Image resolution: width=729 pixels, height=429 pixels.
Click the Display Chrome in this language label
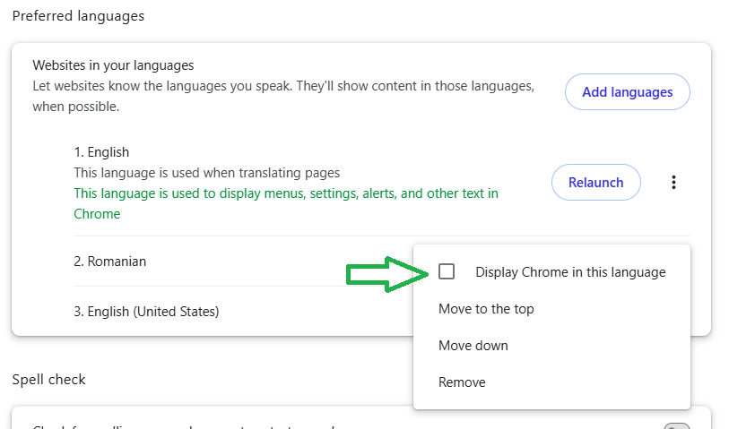[x=570, y=272]
